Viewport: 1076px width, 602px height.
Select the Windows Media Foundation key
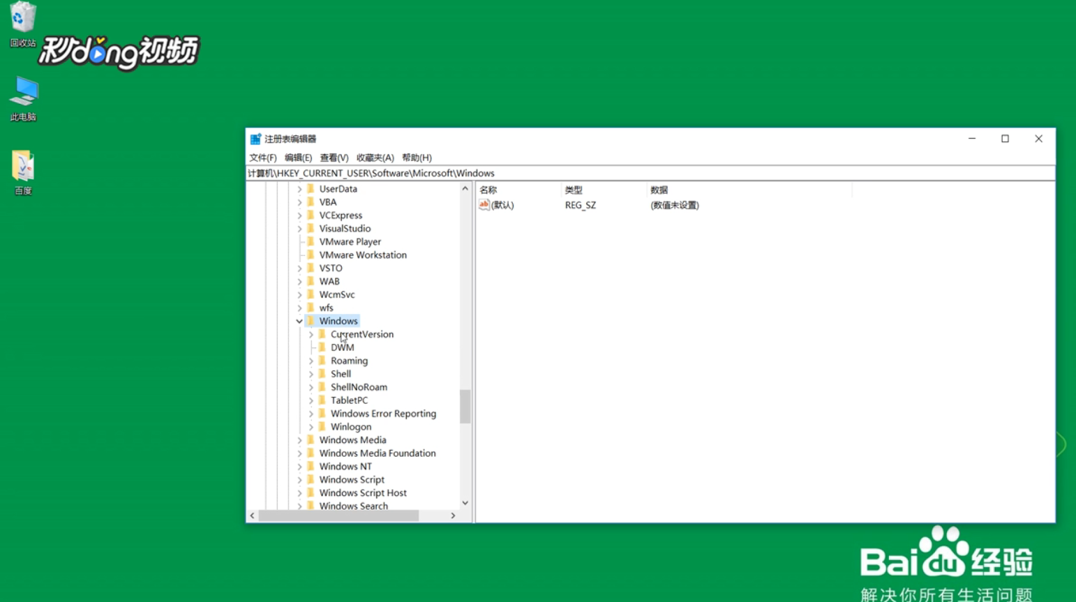(x=378, y=453)
